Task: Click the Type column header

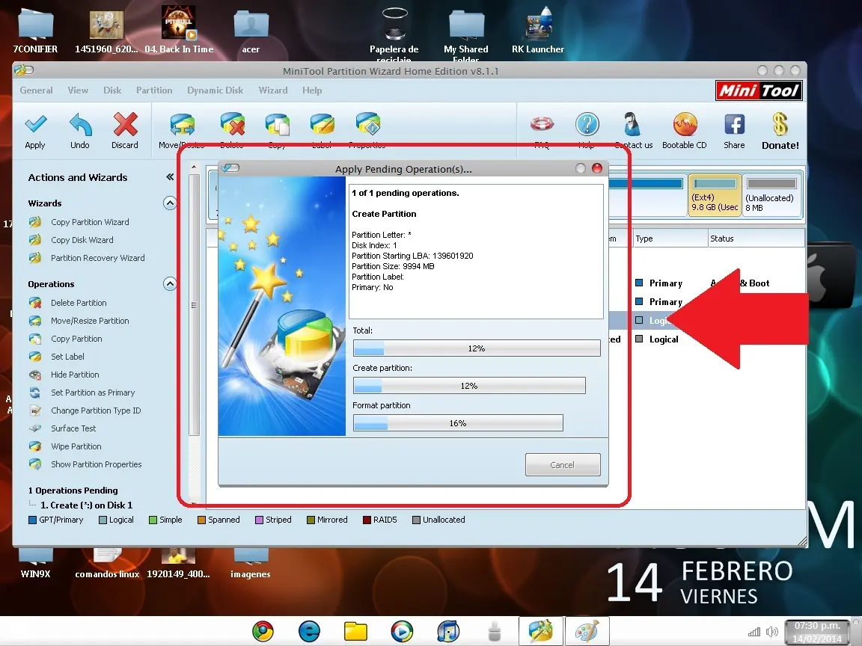Action: pos(670,239)
